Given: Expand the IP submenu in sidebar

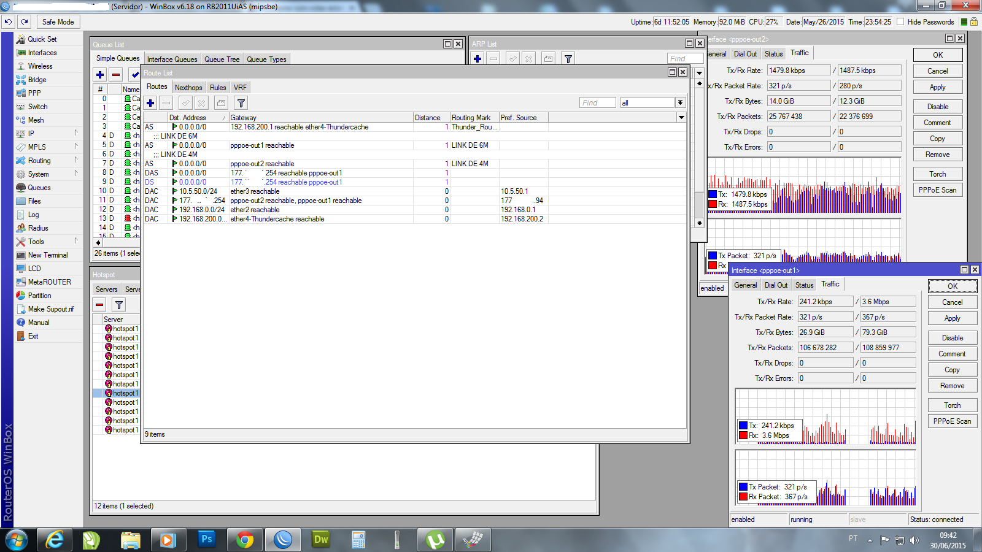Looking at the screenshot, I should point(76,133).
